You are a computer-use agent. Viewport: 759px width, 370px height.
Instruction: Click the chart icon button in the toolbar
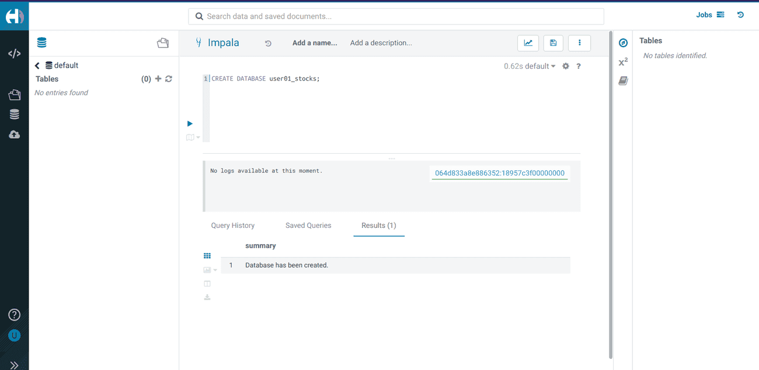(x=528, y=43)
